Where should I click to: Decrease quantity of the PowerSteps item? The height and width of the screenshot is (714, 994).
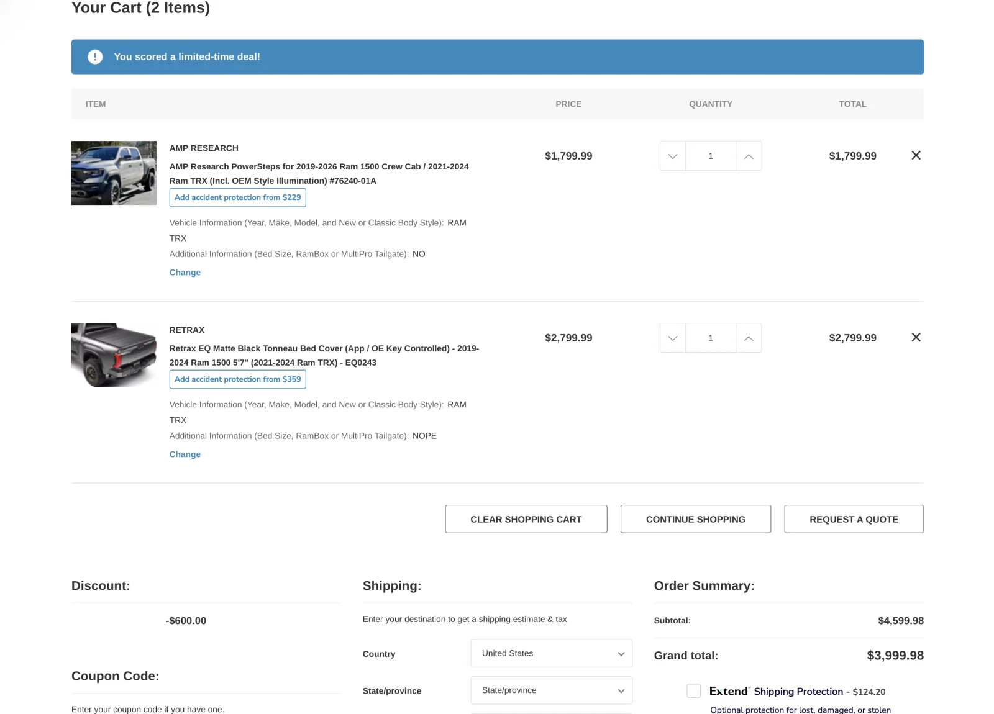tap(672, 156)
